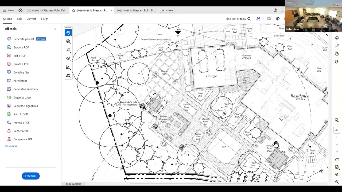This screenshot has height=192, width=342.
Task: Close the All tools panel
Action: [x=56, y=29]
